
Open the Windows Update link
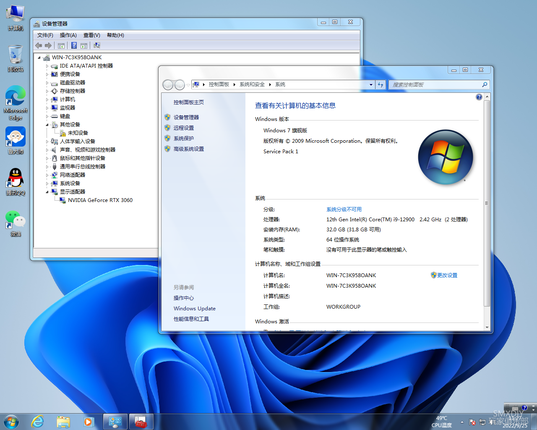tap(195, 309)
